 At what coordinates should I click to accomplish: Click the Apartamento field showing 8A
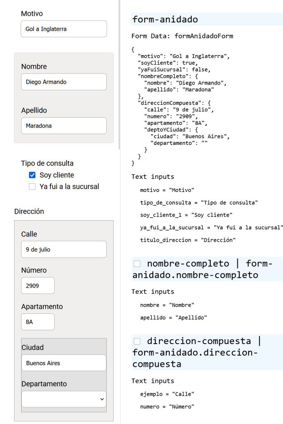pos(38,322)
